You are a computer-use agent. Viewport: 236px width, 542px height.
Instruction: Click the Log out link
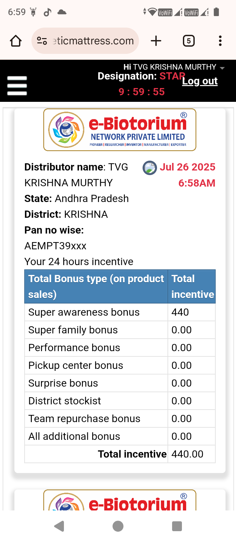(x=200, y=81)
